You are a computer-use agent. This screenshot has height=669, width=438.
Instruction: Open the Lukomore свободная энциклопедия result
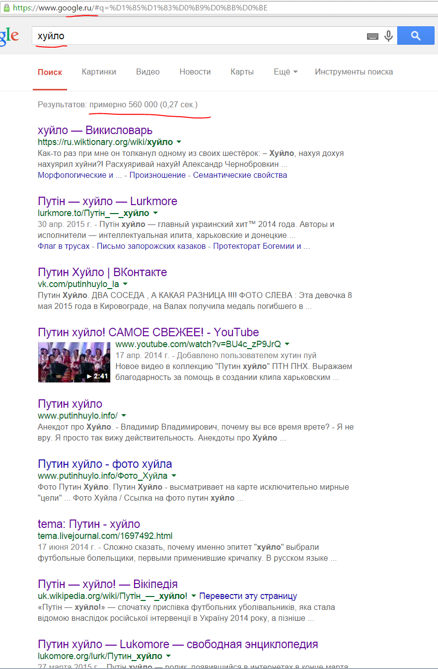[178, 644]
